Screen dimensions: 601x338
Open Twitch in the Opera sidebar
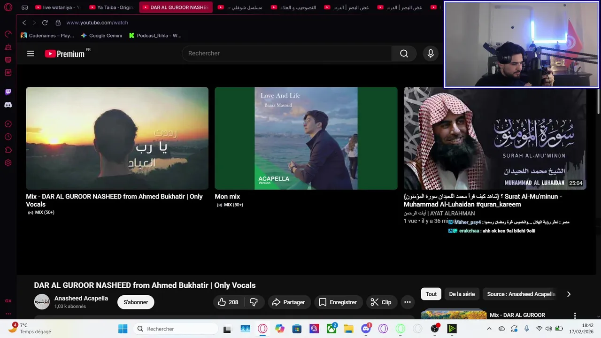pyautogui.click(x=8, y=92)
